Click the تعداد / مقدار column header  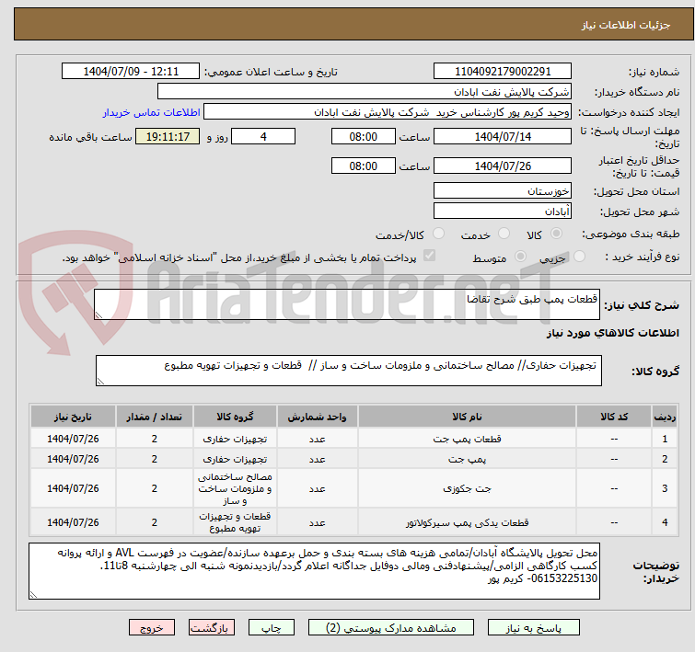point(155,417)
